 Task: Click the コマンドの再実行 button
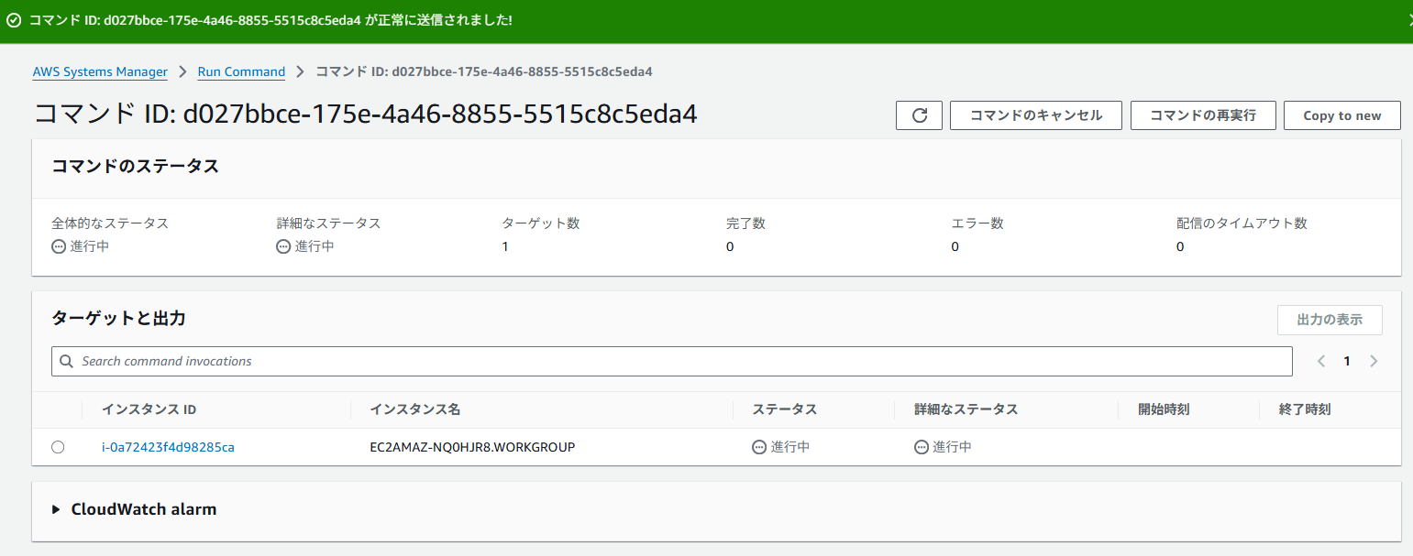coord(1203,114)
